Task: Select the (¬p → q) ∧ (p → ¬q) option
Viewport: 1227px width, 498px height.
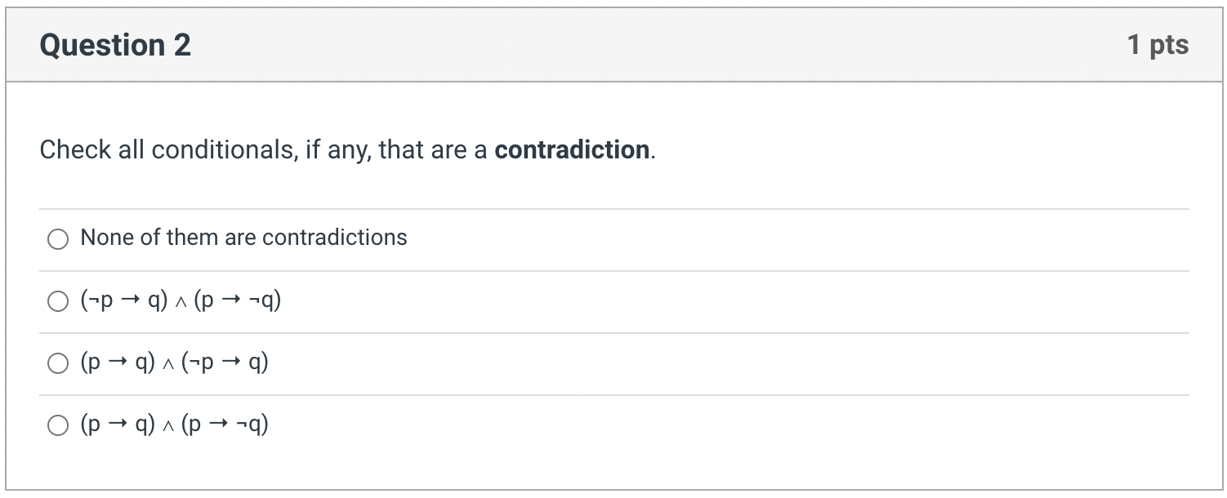Action: tap(58, 301)
